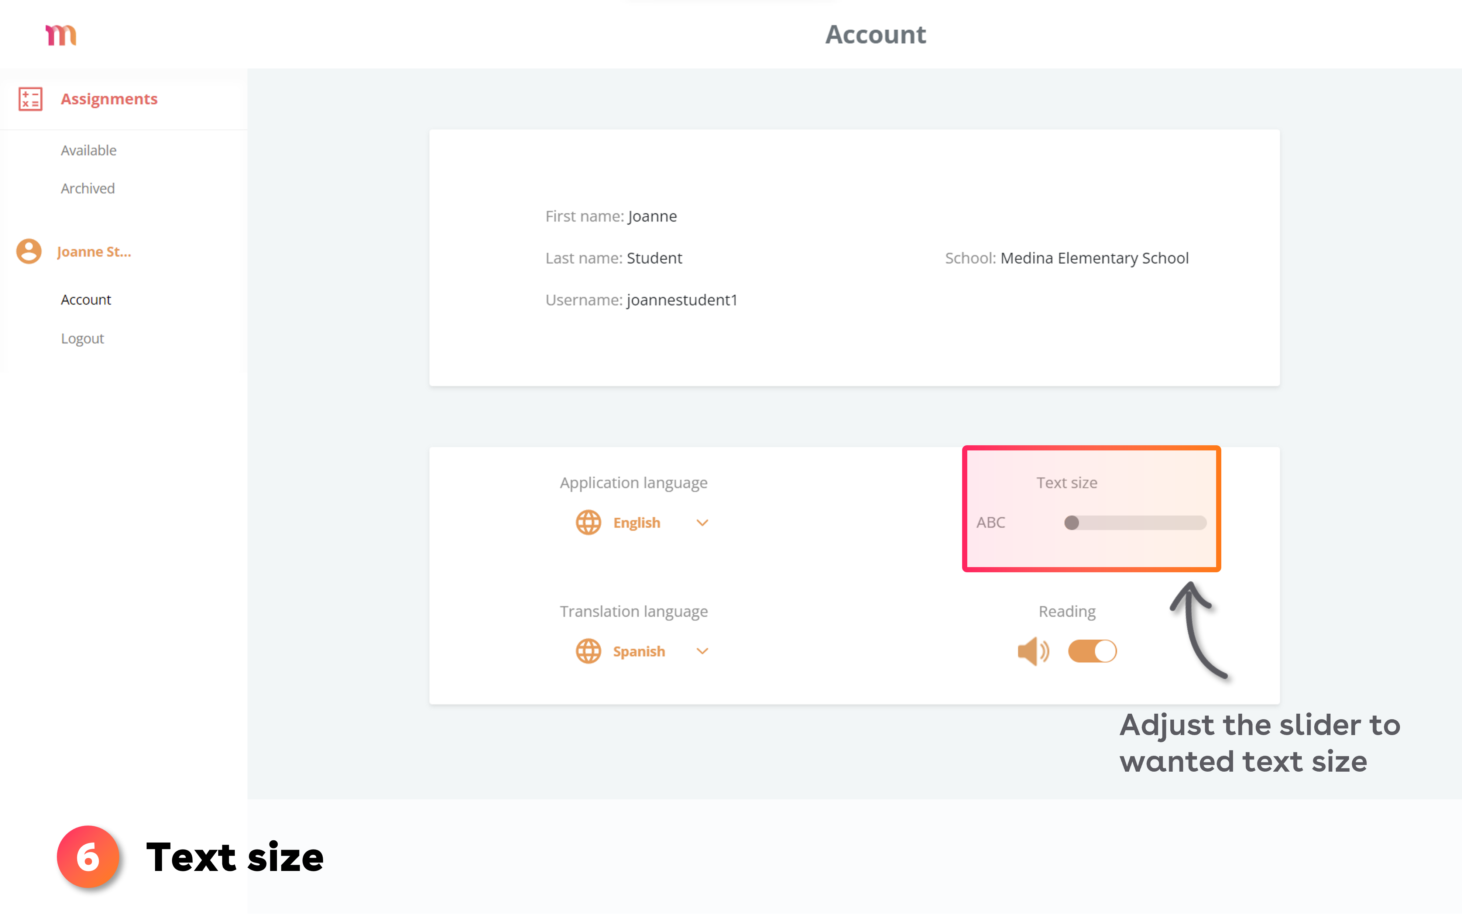Click the Reading speaker icon
The width and height of the screenshot is (1462, 916).
[1033, 651]
